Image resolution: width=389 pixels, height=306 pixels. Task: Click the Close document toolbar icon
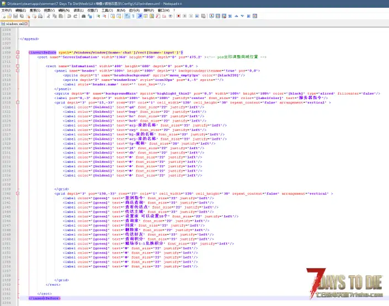click(28, 16)
